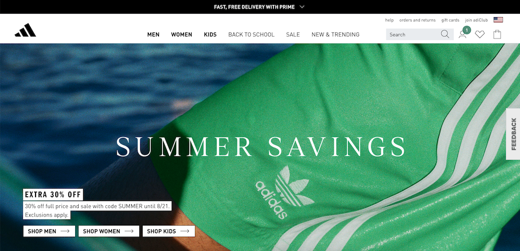The height and width of the screenshot is (251, 520).
Task: Open NEW & TRENDING menu
Action: pos(335,34)
